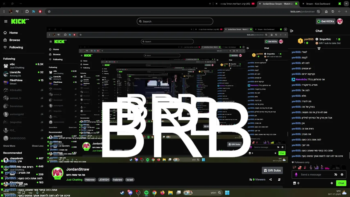The image size is (350, 197).
Task: Open offline IGZ_ channel
Action: click(23, 130)
